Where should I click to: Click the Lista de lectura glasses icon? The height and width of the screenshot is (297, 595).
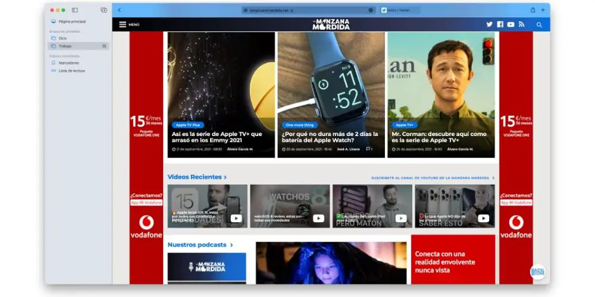tap(53, 71)
